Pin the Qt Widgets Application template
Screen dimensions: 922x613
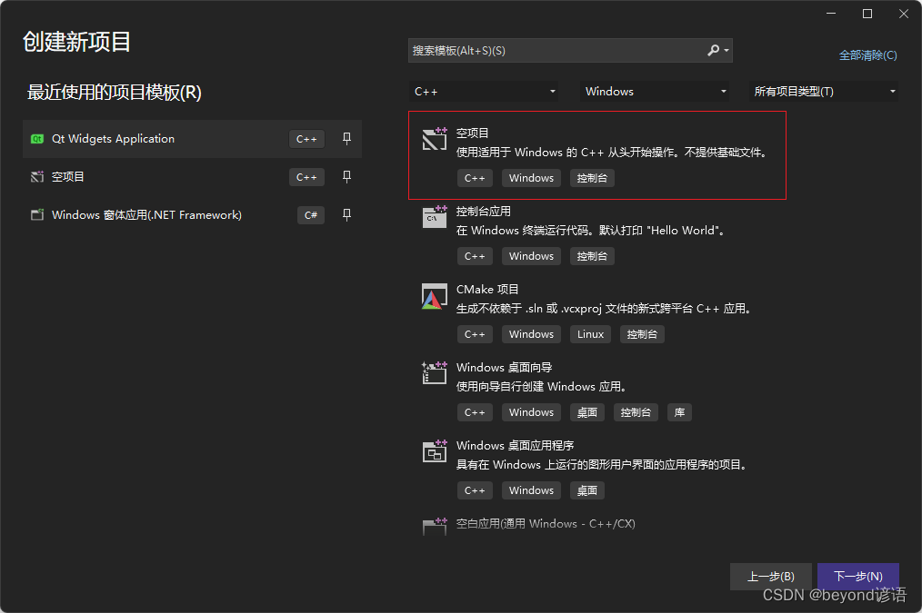(347, 139)
